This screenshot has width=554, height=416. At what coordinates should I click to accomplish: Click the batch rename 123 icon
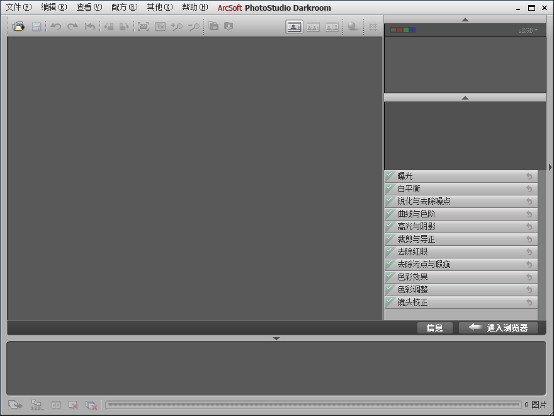(37, 405)
